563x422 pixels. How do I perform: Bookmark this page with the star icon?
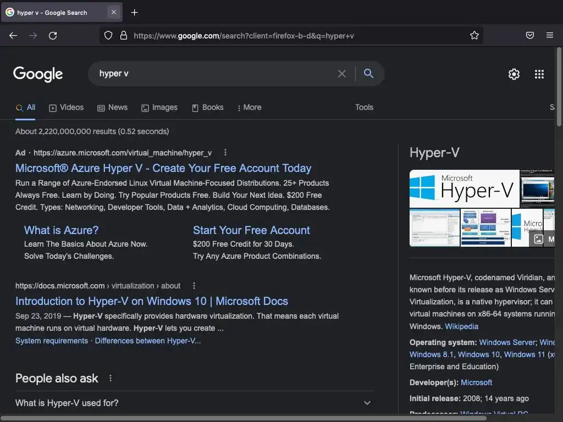(474, 35)
